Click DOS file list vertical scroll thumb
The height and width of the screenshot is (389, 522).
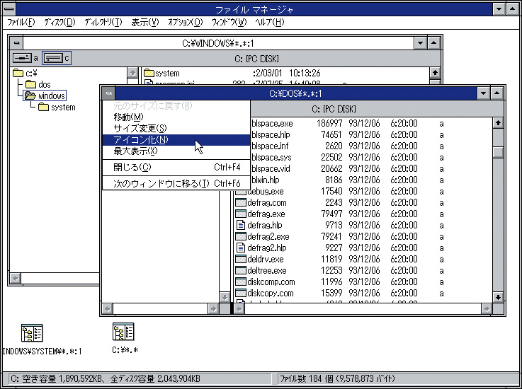coord(498,153)
